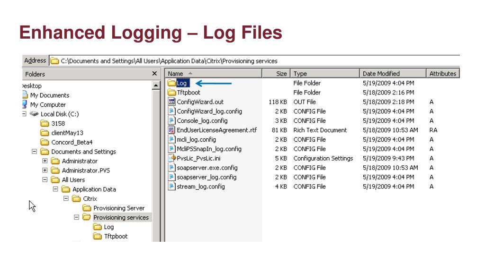485x272 pixels.
Task: Click the My Computer icon in the tree
Action: tap(26, 104)
